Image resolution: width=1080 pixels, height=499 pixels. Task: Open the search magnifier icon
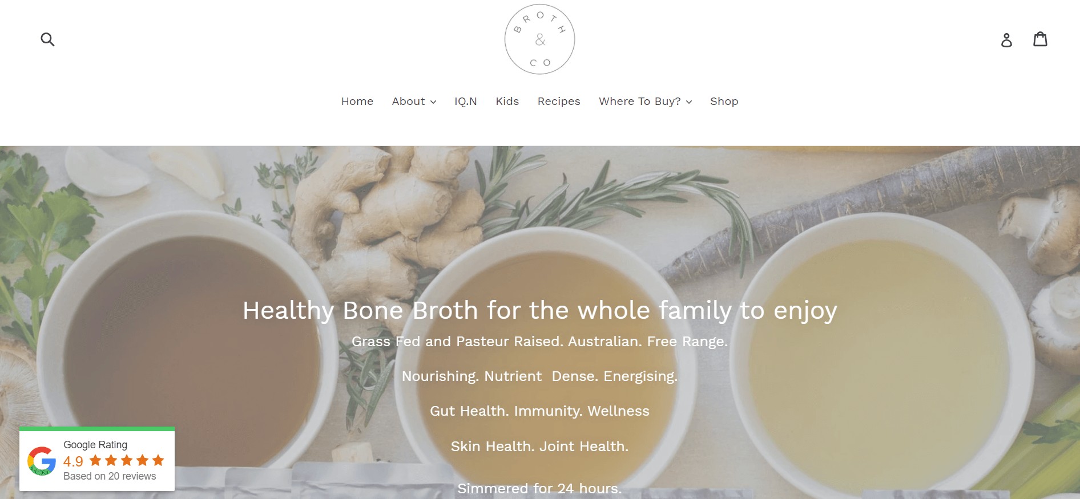coord(47,39)
